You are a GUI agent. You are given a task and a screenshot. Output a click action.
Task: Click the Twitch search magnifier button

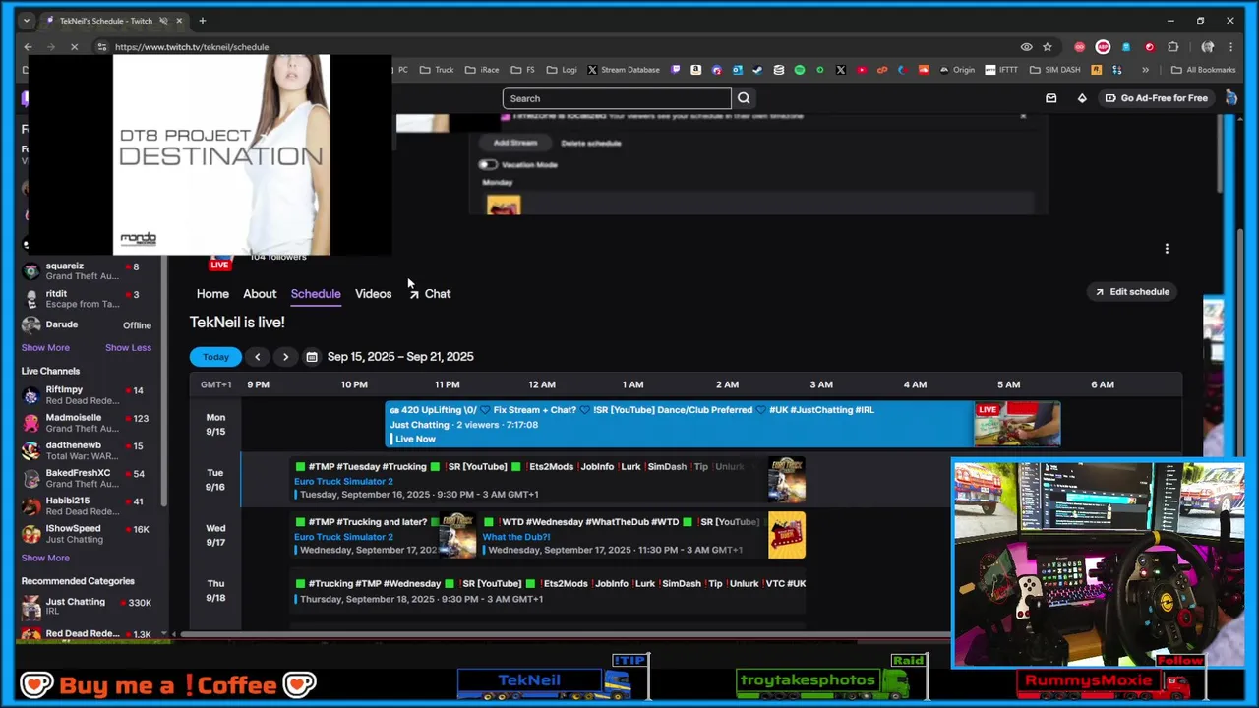click(x=744, y=98)
